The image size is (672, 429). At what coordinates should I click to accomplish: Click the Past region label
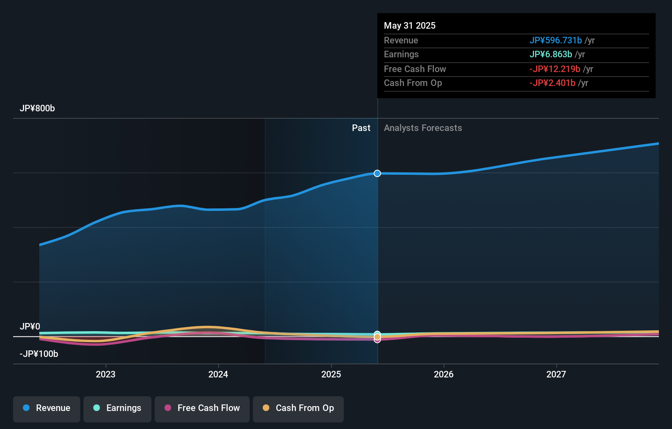click(361, 128)
